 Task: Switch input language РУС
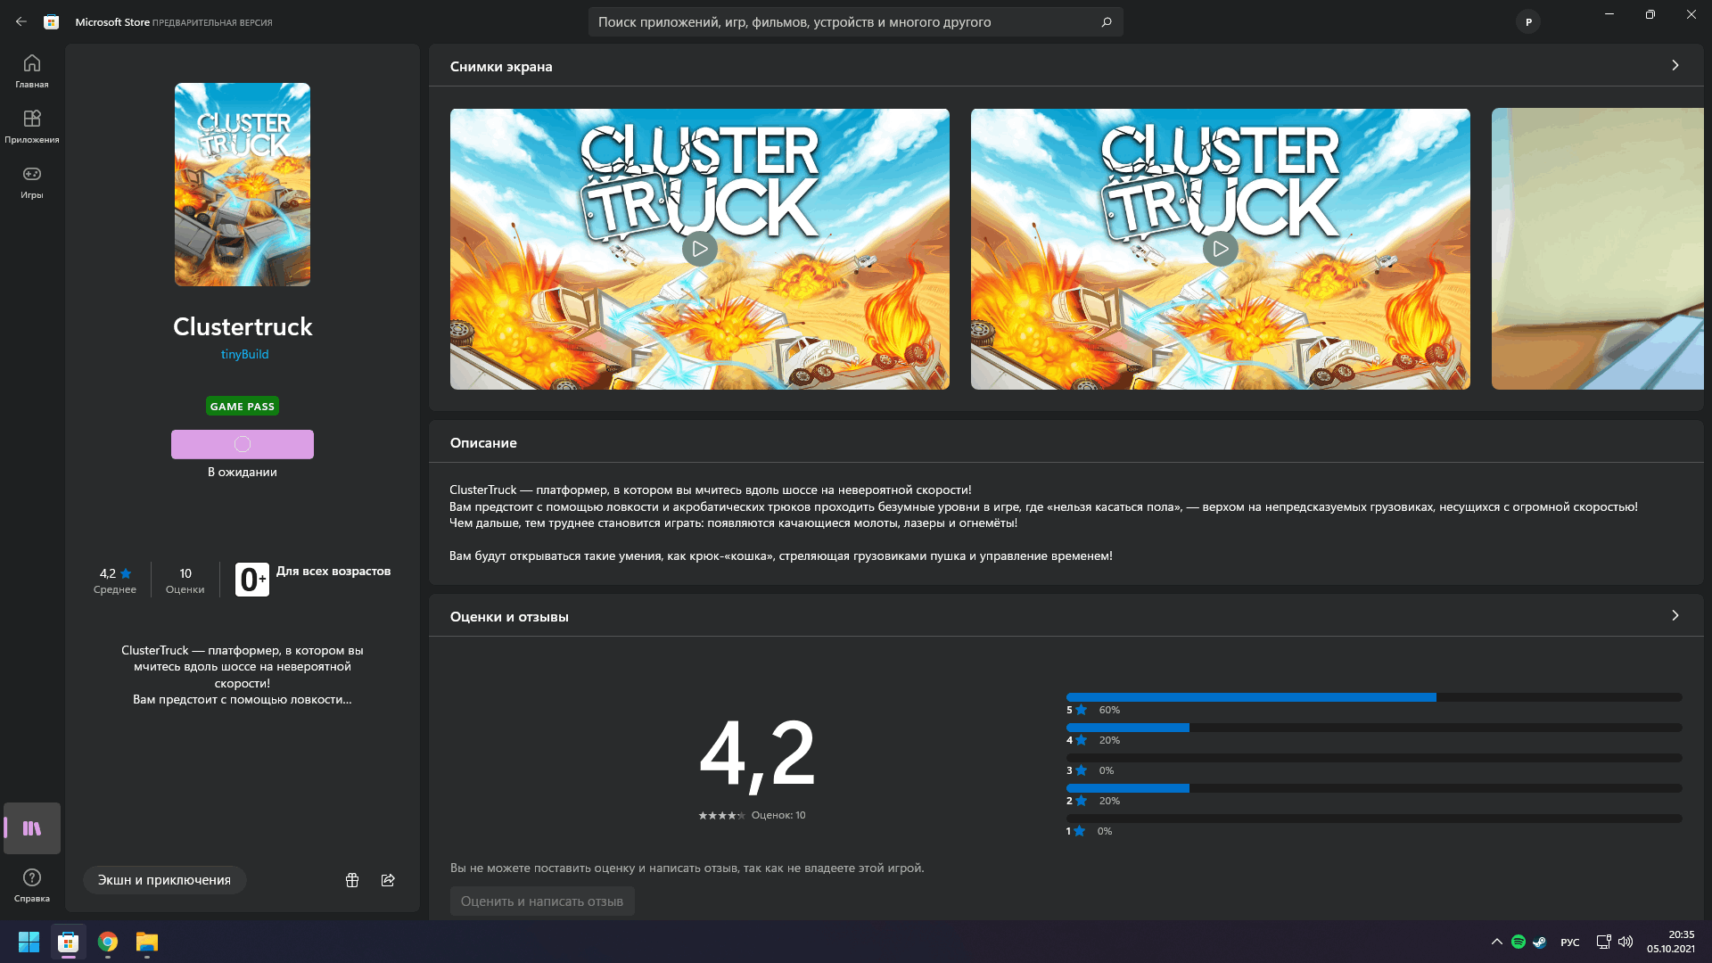point(1570,942)
